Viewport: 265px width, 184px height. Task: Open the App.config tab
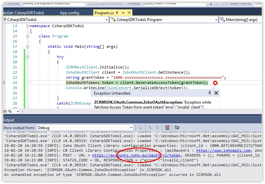click(69, 13)
